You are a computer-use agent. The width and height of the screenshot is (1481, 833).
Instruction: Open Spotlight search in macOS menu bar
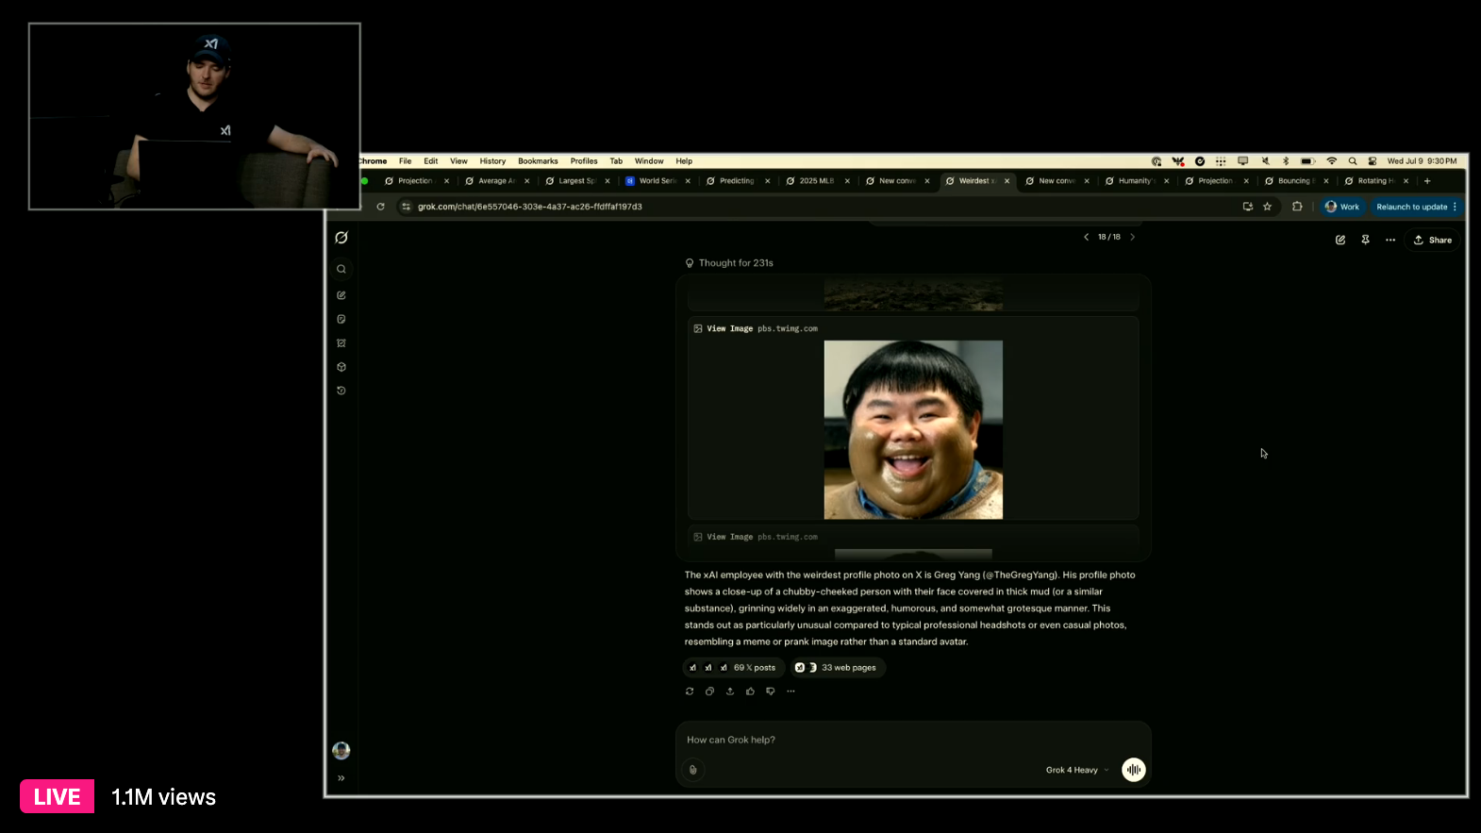point(1353,161)
